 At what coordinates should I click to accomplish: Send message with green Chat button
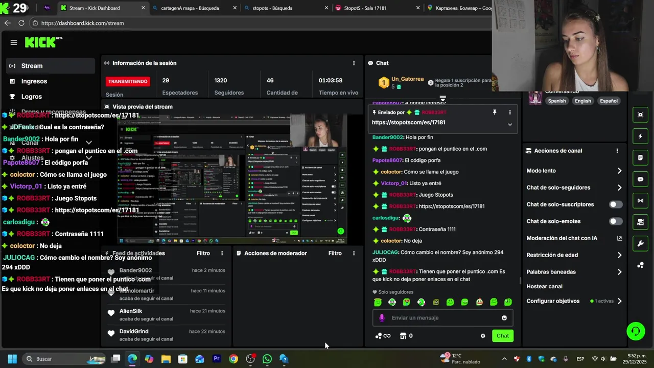(503, 336)
